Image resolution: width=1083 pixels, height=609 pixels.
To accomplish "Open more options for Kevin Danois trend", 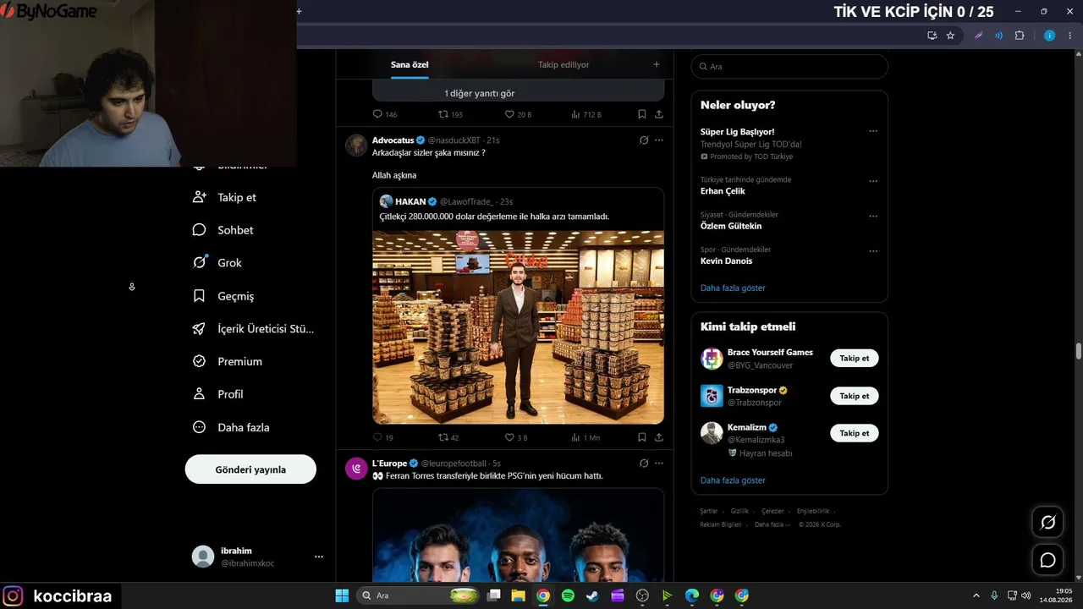I will (x=873, y=251).
